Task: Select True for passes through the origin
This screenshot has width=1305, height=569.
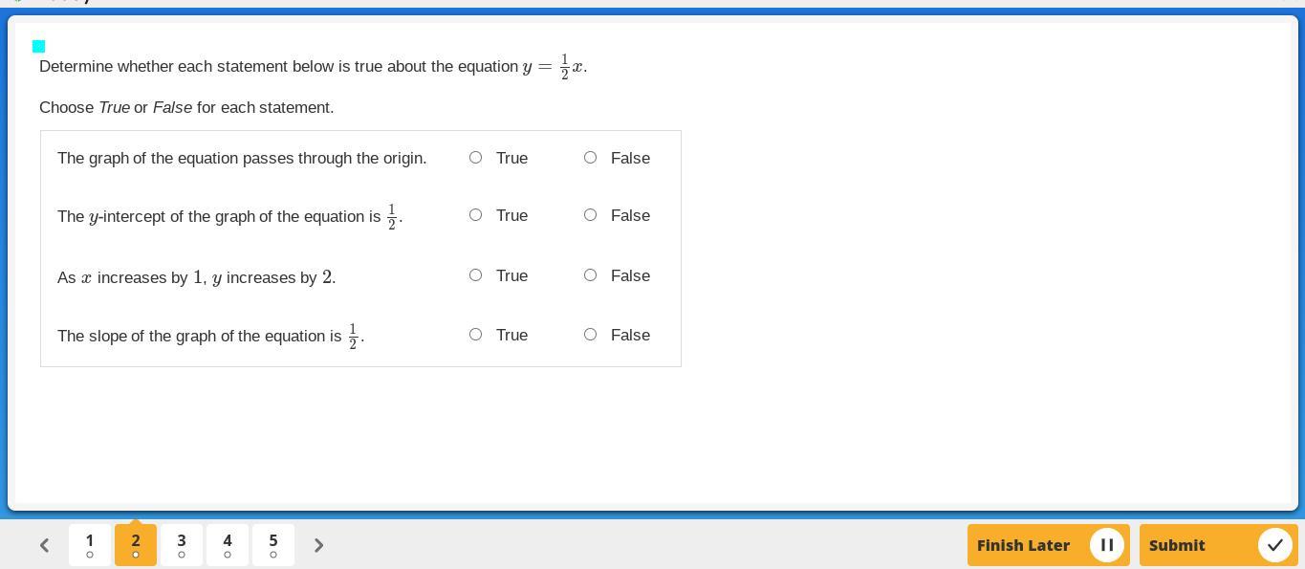Action: coord(475,158)
